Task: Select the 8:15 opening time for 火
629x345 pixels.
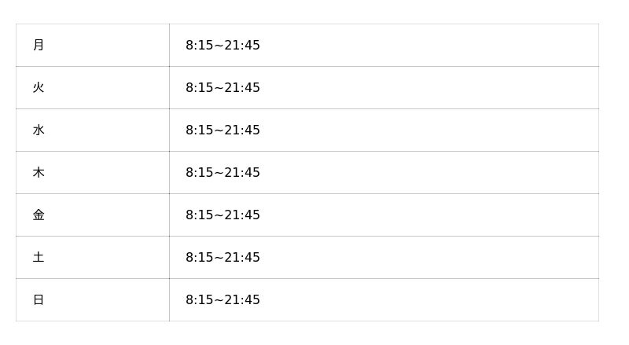Action: click(x=199, y=88)
